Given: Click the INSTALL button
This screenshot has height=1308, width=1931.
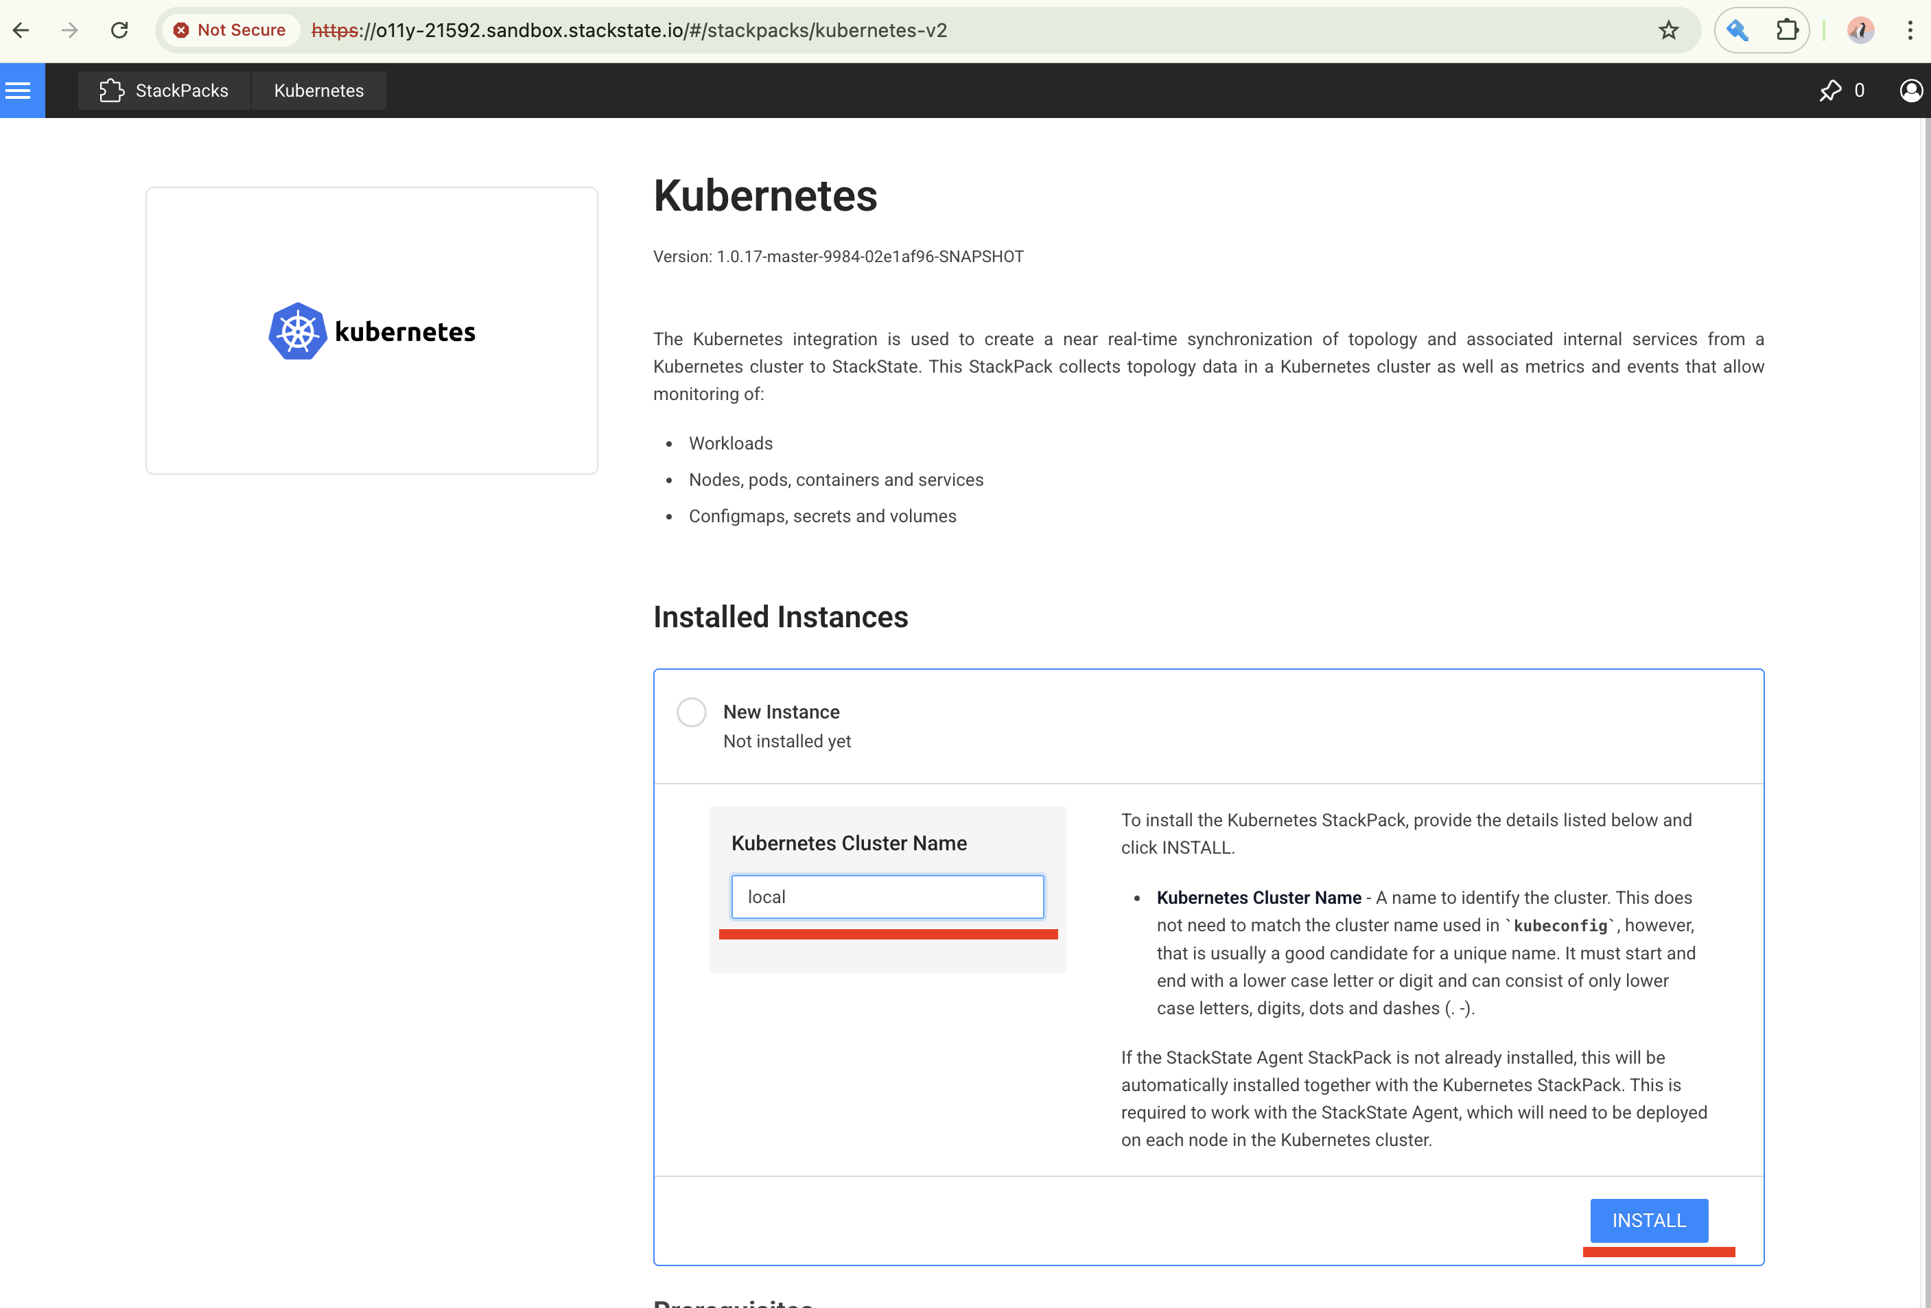Looking at the screenshot, I should (x=1648, y=1220).
